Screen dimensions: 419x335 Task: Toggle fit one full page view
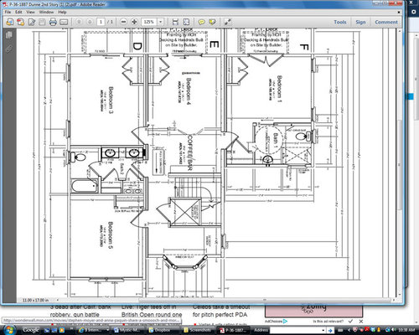click(x=186, y=22)
